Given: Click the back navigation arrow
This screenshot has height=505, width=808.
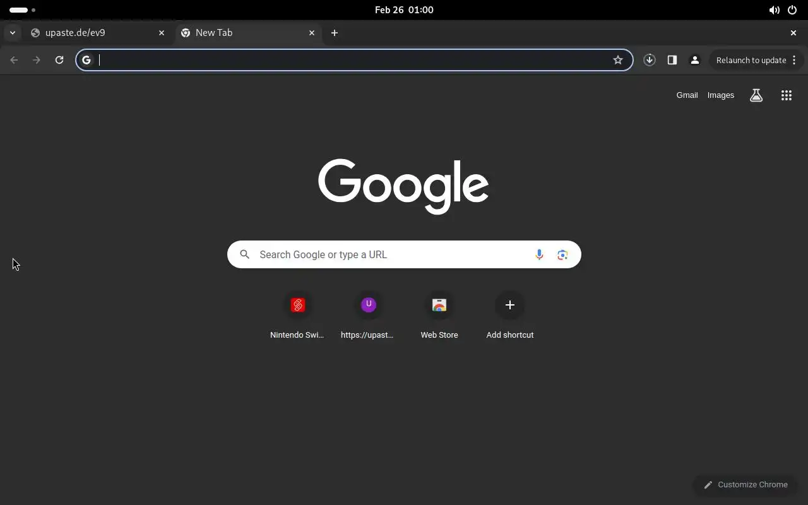Looking at the screenshot, I should click(14, 60).
